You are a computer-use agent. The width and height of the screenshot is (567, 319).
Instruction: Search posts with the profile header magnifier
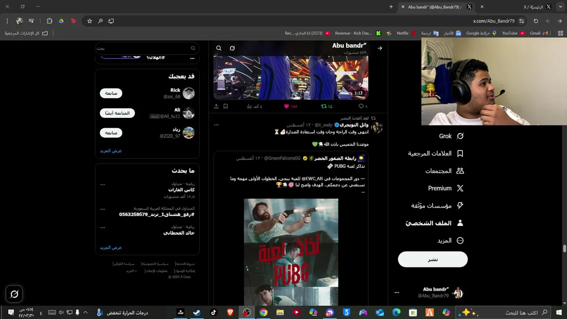(219, 48)
